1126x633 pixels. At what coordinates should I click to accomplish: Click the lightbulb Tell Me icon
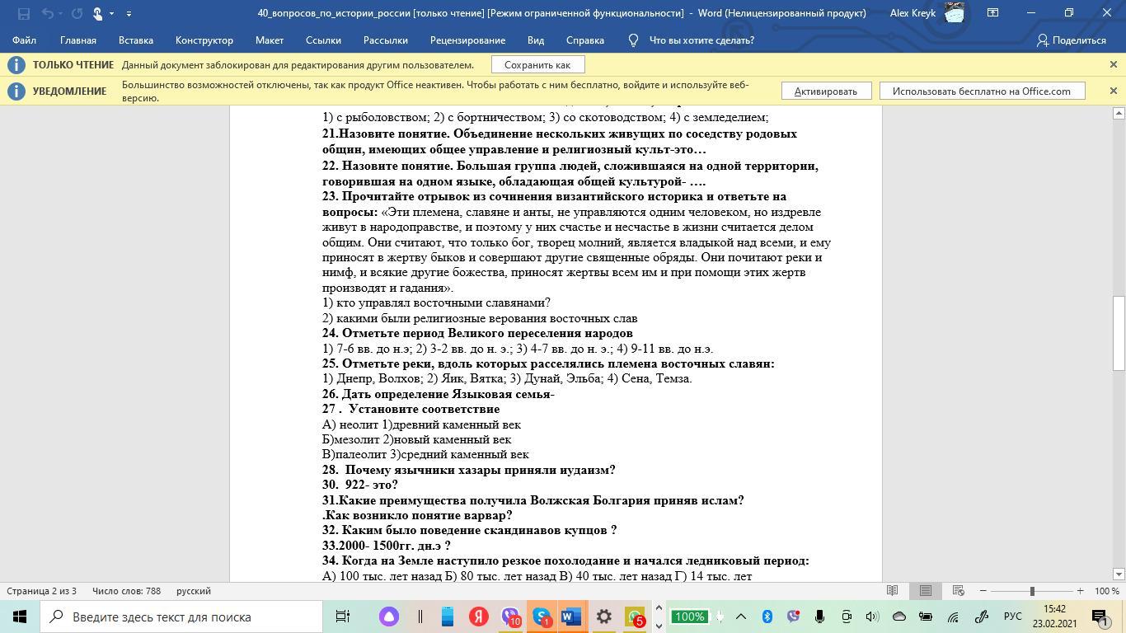tap(634, 40)
